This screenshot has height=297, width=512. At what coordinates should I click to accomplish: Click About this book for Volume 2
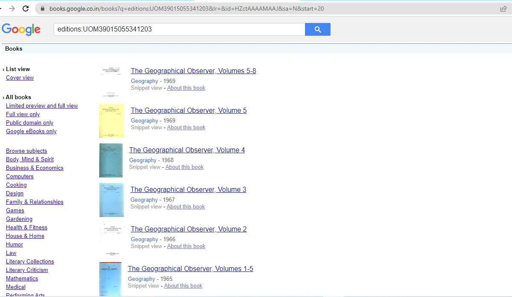[186, 246]
